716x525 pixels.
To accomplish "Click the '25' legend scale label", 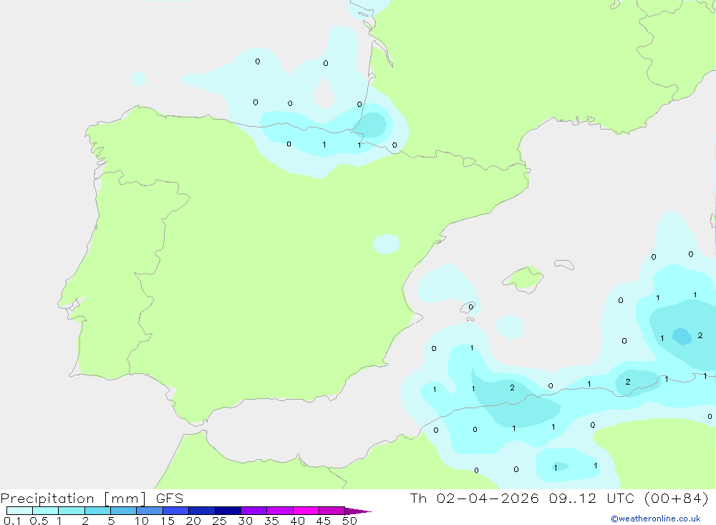I will pyautogui.click(x=219, y=521).
